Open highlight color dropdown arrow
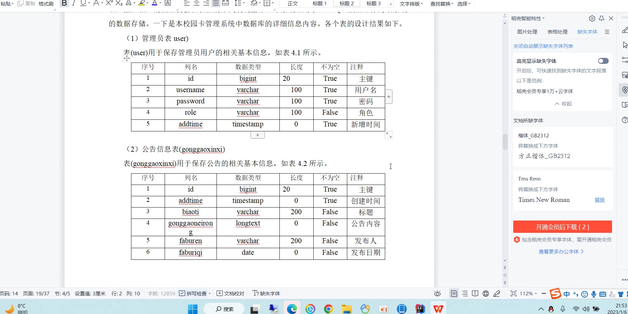This screenshot has width=628, height=314. click(147, 3)
